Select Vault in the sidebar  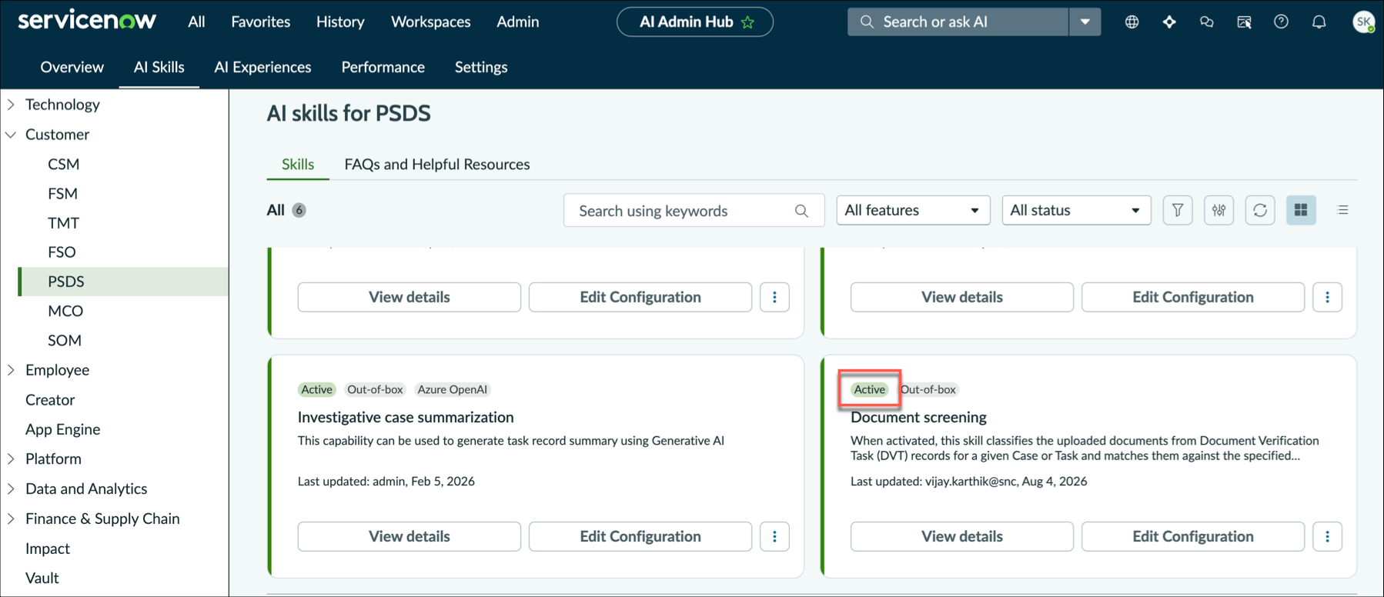pyautogui.click(x=42, y=578)
